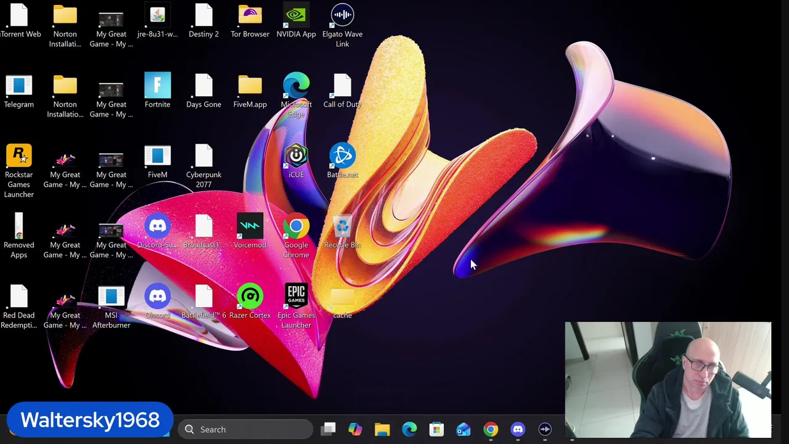This screenshot has height=444, width=789.
Task: Open the jre-8u31 installer desktop icon
Action: coord(157,21)
